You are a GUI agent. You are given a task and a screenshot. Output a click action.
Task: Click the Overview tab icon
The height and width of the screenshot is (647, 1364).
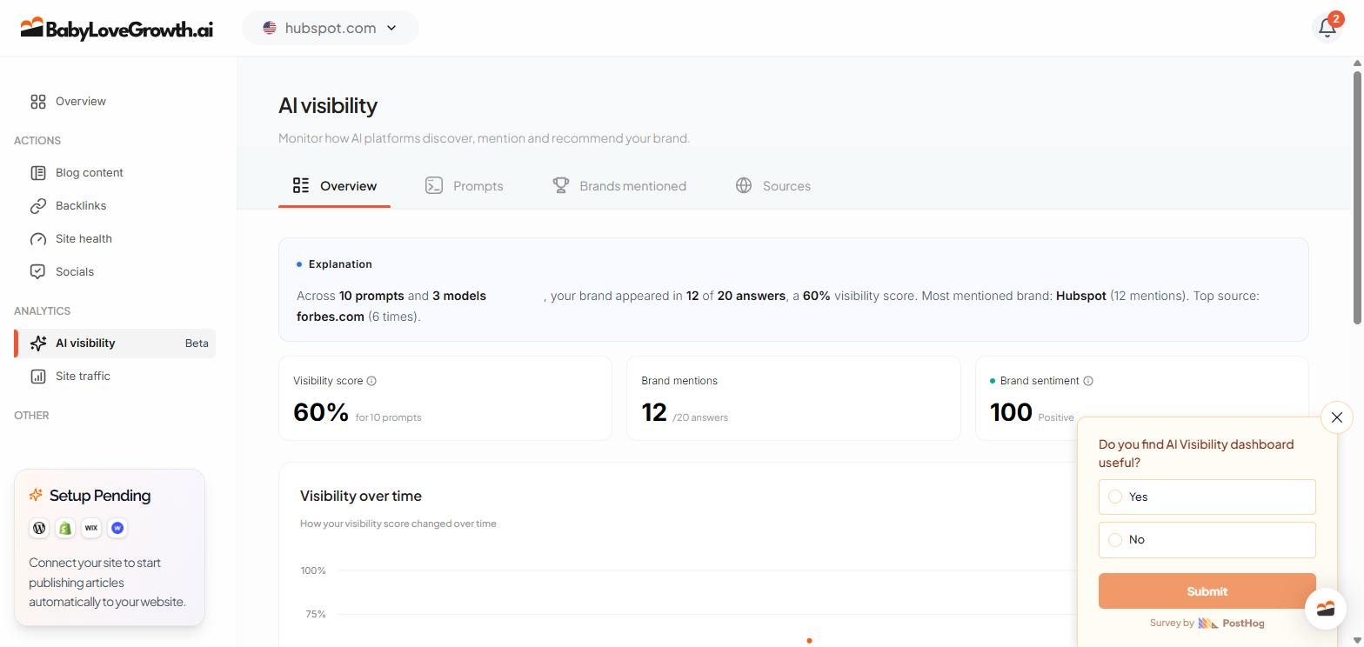[301, 186]
